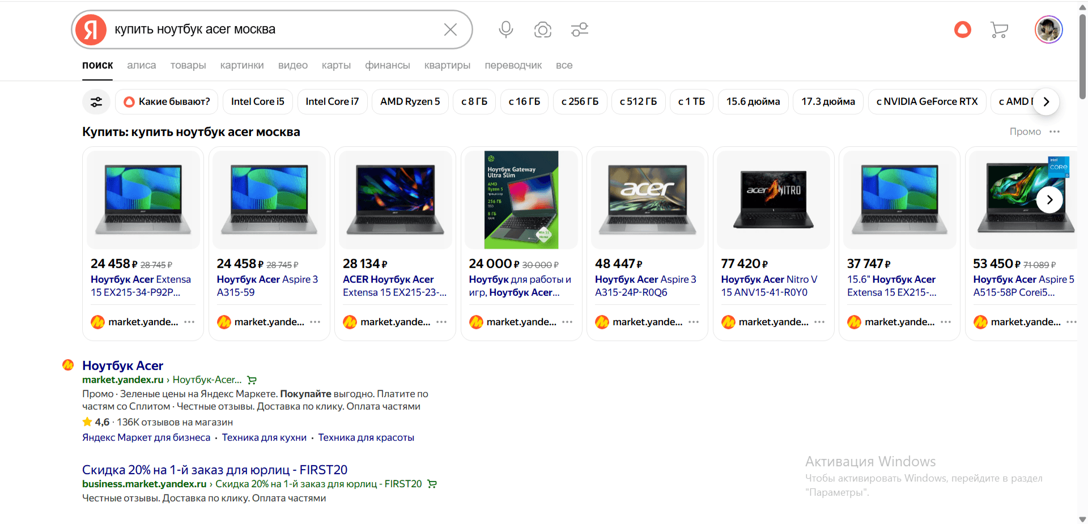Open more options for Acer Aspire 3 A315-59 card
This screenshot has width=1088, height=524.
click(x=316, y=322)
